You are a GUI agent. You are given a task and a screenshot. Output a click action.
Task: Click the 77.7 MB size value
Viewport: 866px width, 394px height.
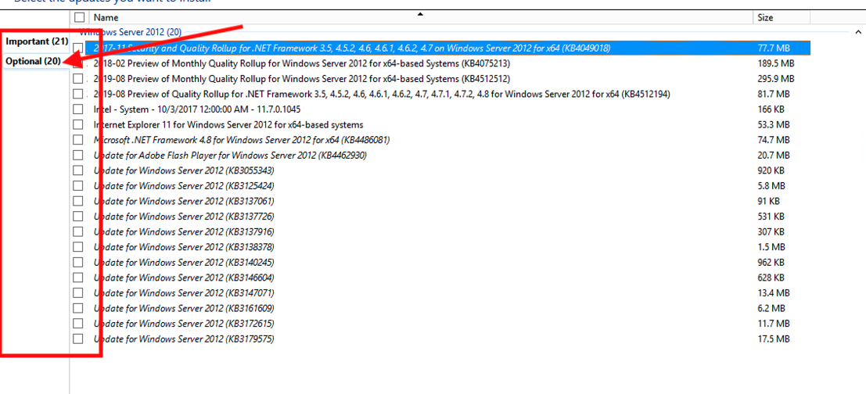774,48
